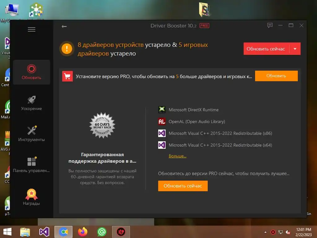The image size is (317, 238).
Task: Minimize the Driver Booster window
Action: tap(280, 25)
